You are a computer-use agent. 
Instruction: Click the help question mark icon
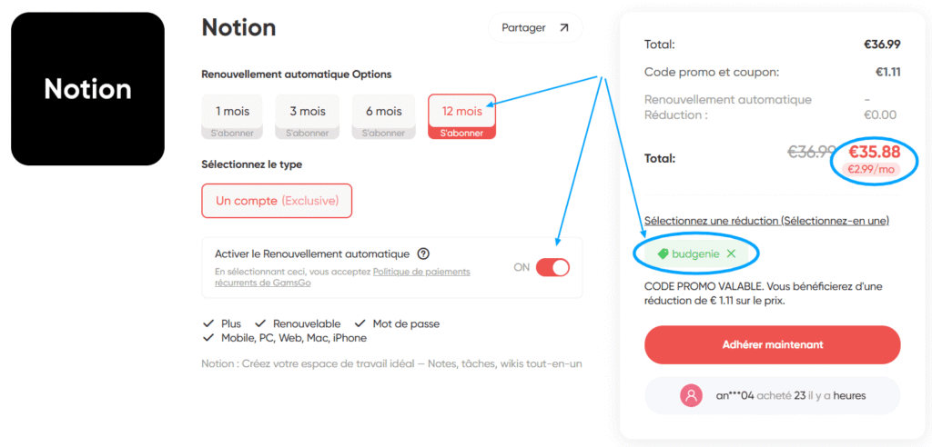click(423, 254)
